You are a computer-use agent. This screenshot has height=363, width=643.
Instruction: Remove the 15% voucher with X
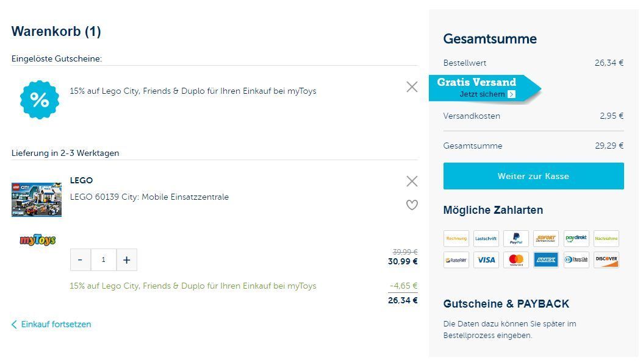coord(412,87)
